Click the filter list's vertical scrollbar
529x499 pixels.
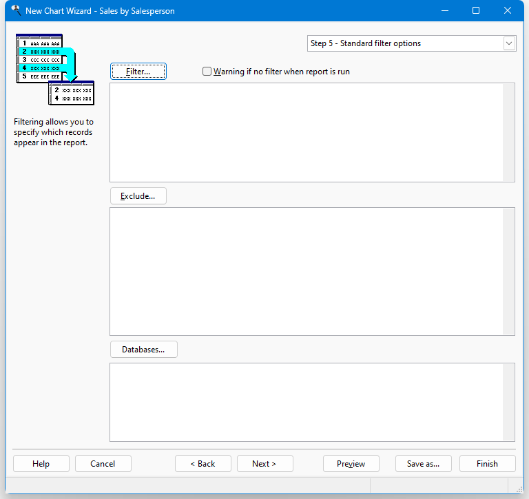click(508, 132)
